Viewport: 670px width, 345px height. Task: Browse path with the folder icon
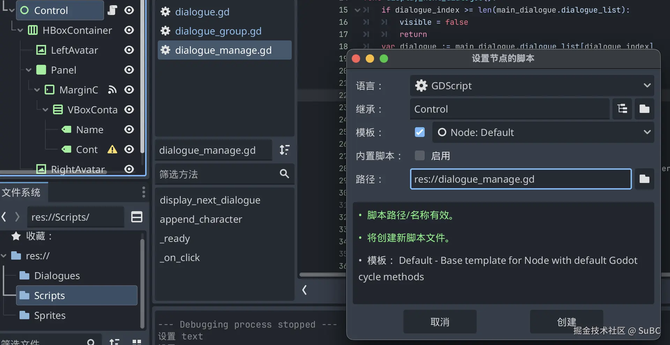[645, 179]
